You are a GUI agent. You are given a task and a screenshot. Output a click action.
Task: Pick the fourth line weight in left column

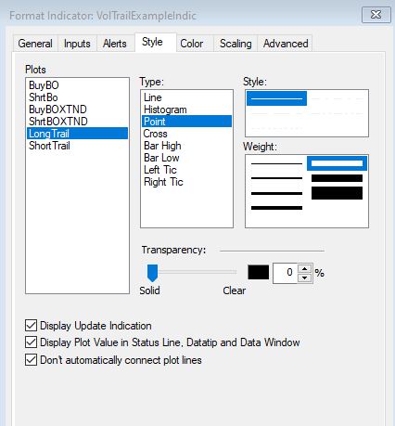276,208
